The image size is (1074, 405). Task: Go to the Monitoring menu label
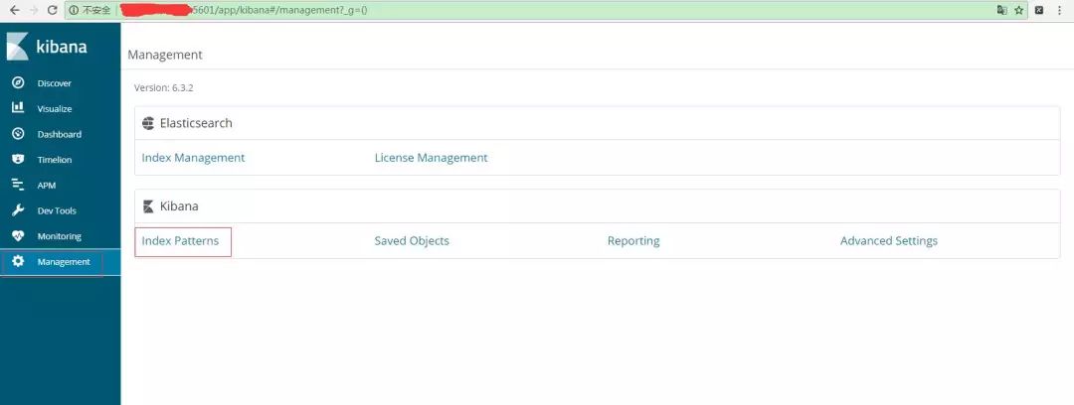[x=59, y=236]
